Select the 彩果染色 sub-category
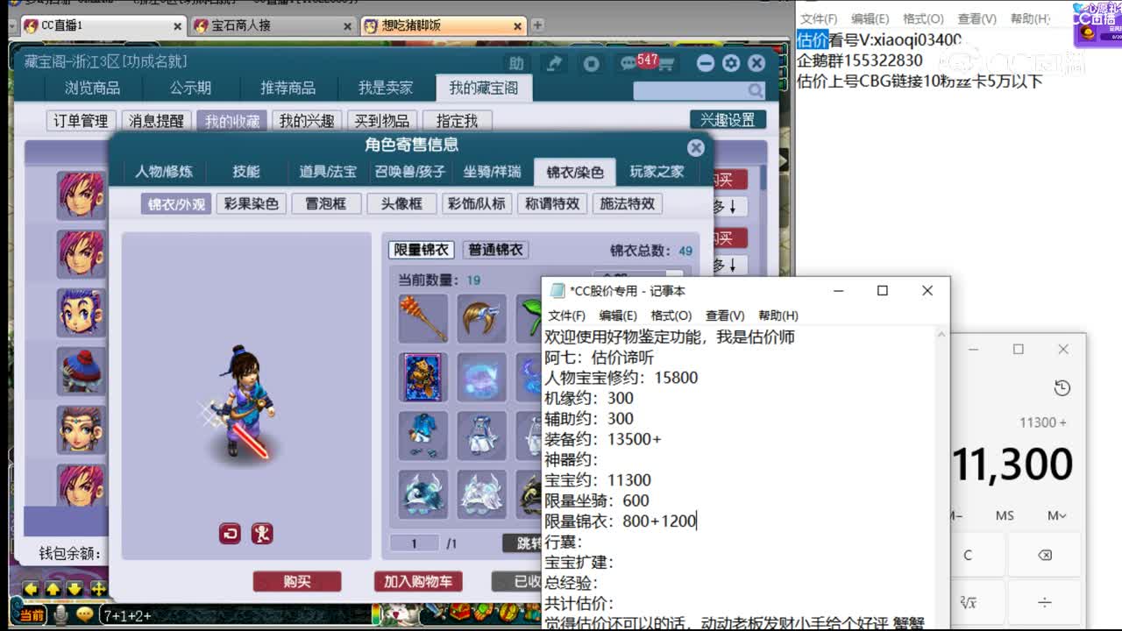Image resolution: width=1122 pixels, height=631 pixels. (251, 203)
